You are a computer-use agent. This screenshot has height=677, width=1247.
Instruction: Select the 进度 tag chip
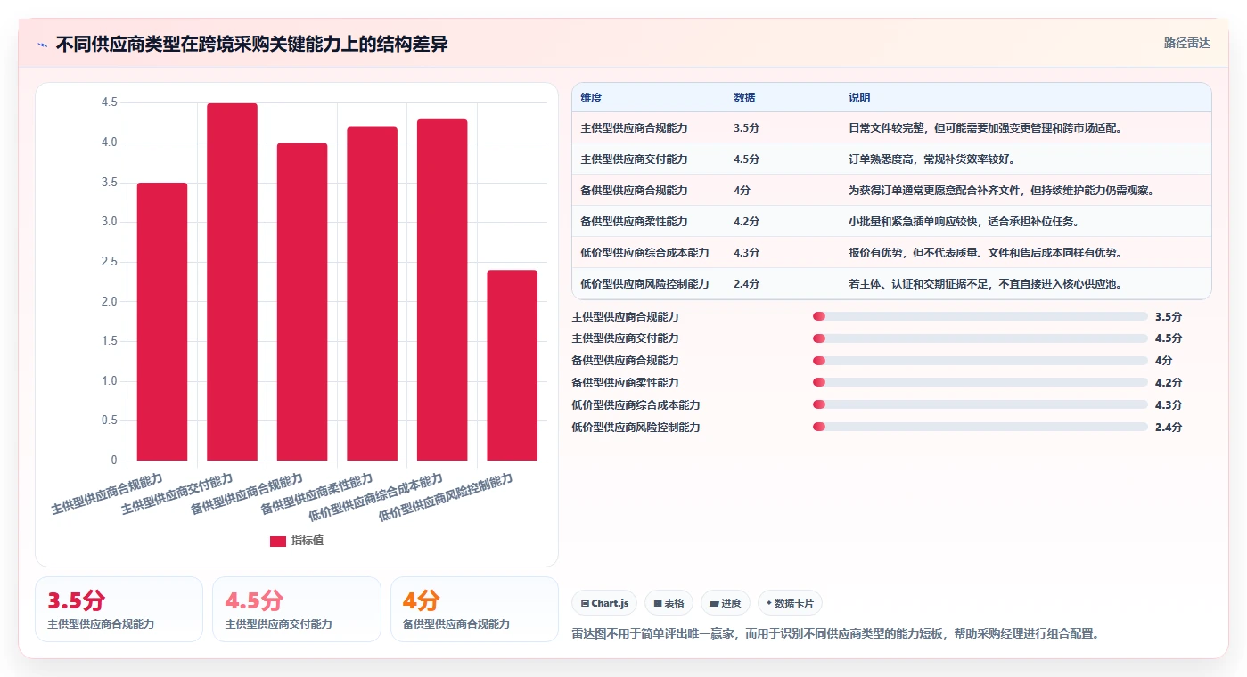pyautogui.click(x=726, y=603)
